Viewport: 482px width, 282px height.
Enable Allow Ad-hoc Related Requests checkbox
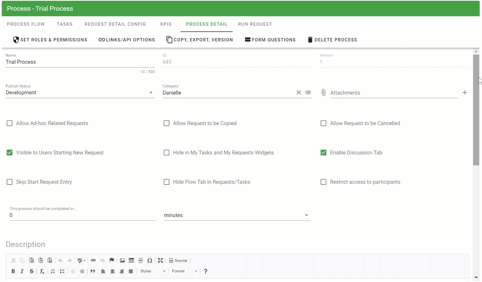click(9, 123)
